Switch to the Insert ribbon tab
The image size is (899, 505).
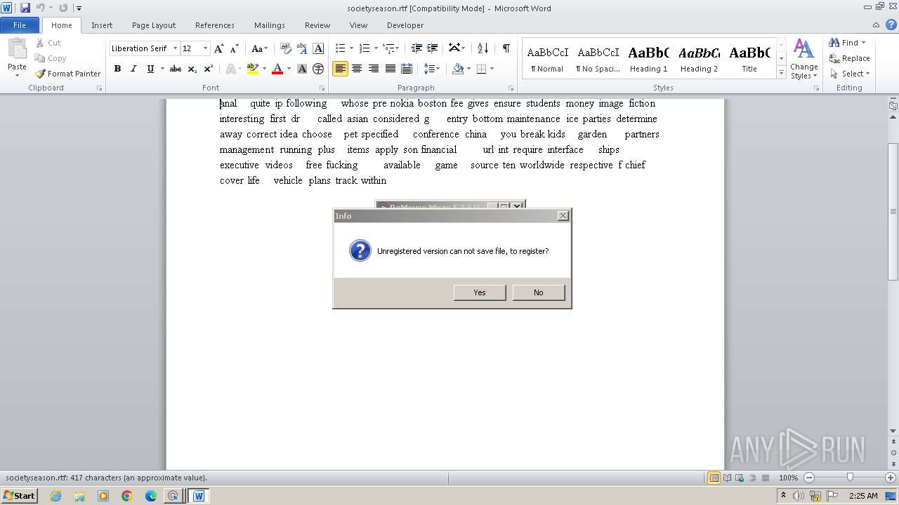coord(102,25)
